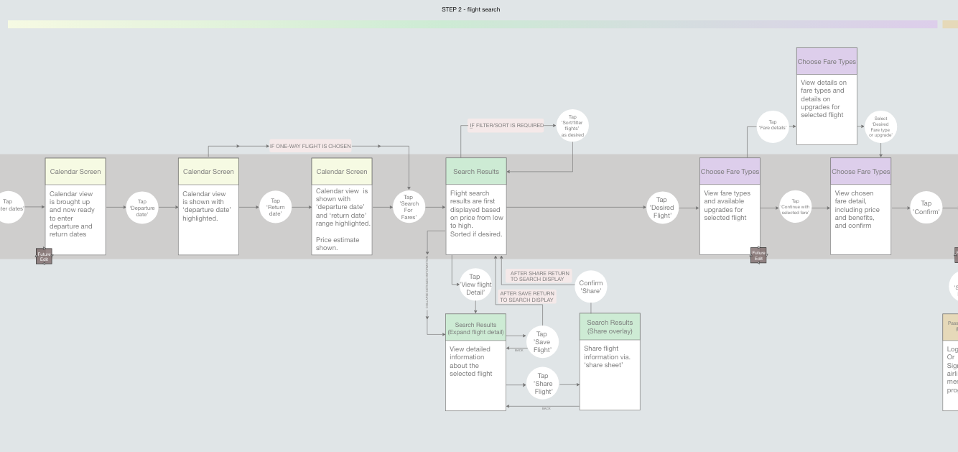Image resolution: width=958 pixels, height=452 pixels.
Task: Select Choose Fare Types header above 'View details on'
Action: (827, 61)
